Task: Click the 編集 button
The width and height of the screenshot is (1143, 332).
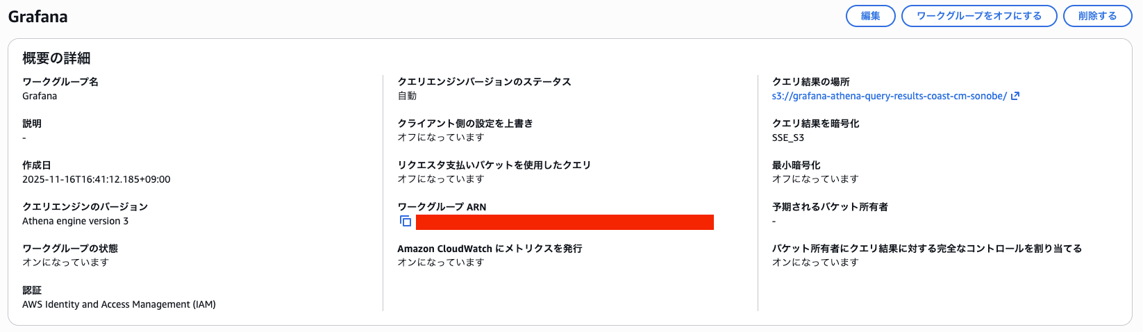Action: click(870, 16)
